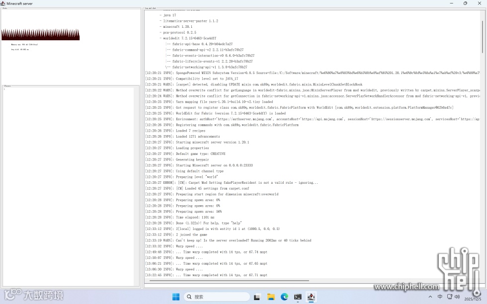Image resolution: width=487 pixels, height=304 pixels.
Task: Show hidden system tray icons
Action: 430,297
